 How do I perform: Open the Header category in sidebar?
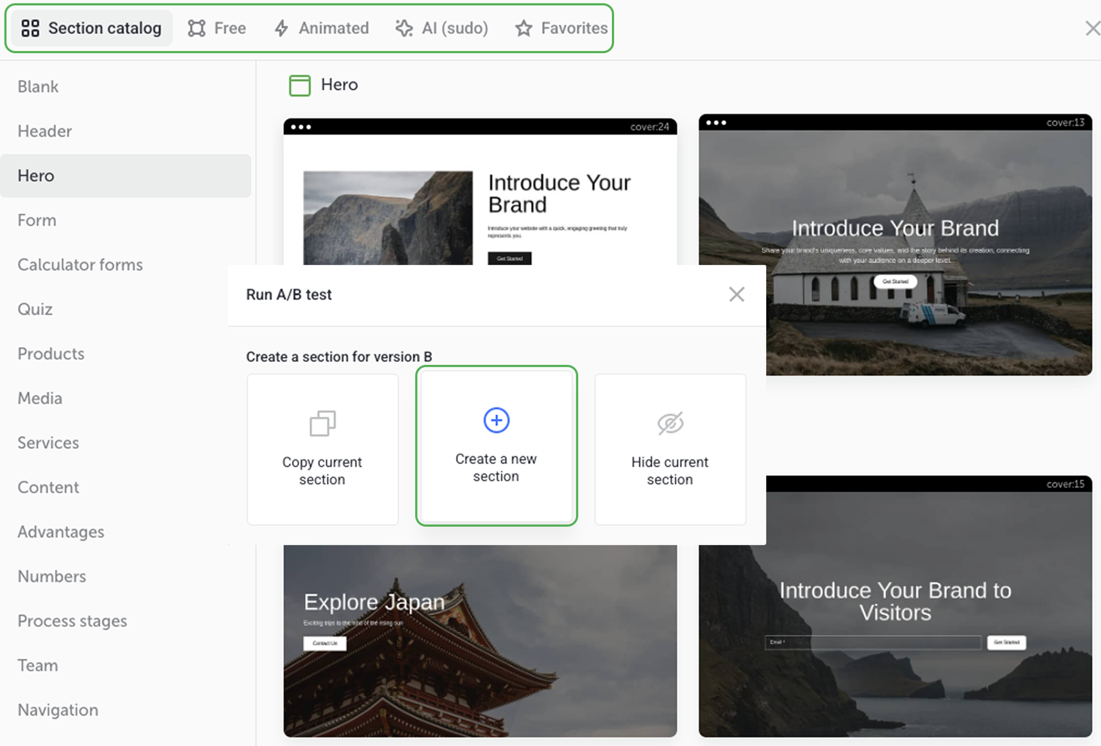tap(45, 131)
